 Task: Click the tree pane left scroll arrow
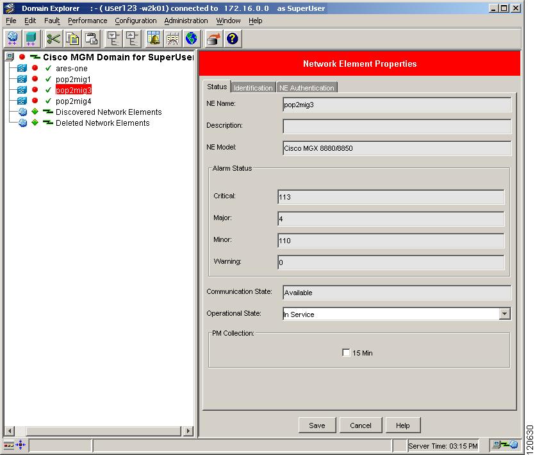(10, 431)
